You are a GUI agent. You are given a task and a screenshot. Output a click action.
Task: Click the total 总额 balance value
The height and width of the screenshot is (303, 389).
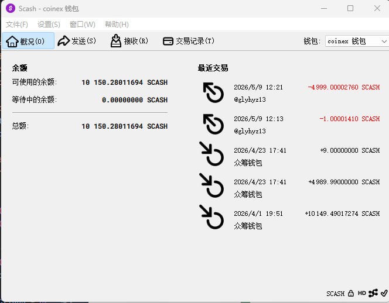[x=125, y=126]
